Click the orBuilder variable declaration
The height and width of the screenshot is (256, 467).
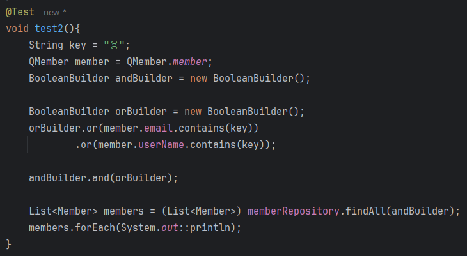click(x=141, y=112)
